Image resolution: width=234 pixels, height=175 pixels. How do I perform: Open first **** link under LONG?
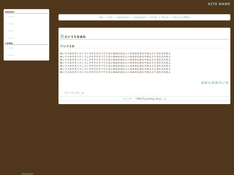tap(10, 48)
